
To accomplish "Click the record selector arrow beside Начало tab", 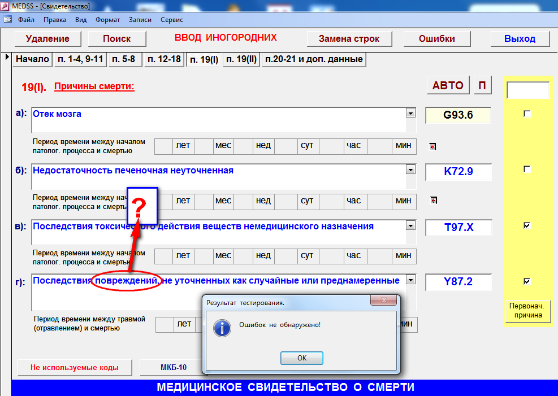I will pyautogui.click(x=7, y=56).
